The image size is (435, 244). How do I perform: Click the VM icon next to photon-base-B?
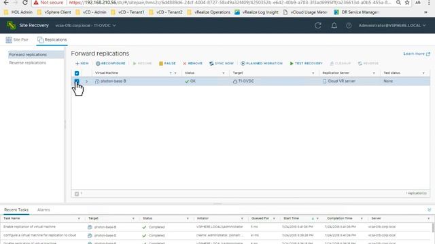pos(97,81)
